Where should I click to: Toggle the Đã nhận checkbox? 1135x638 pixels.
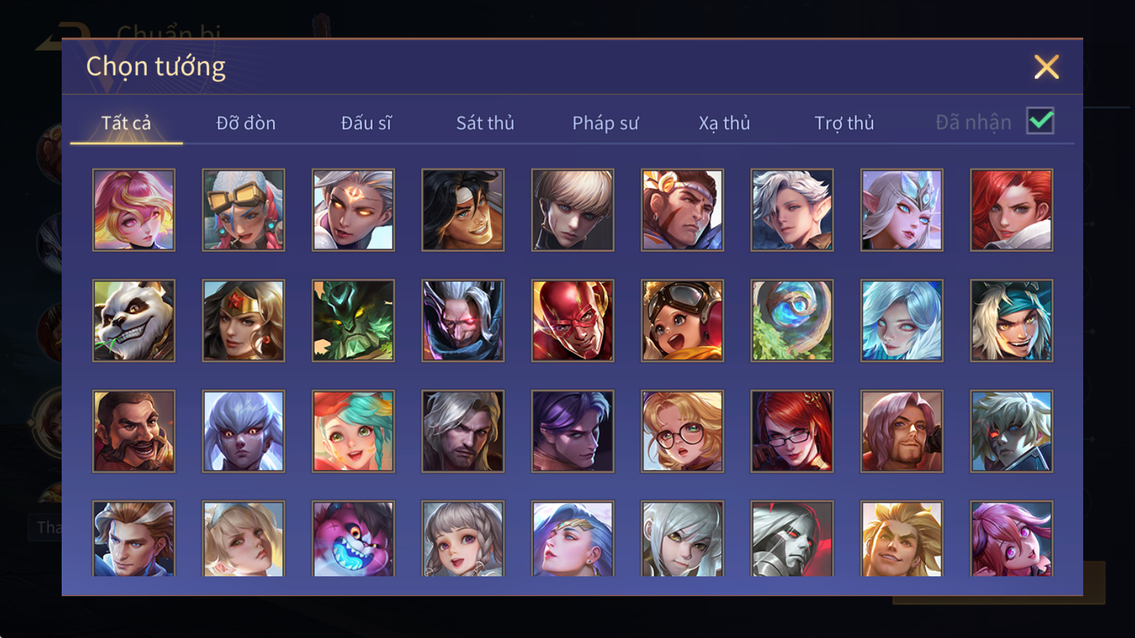point(1040,121)
